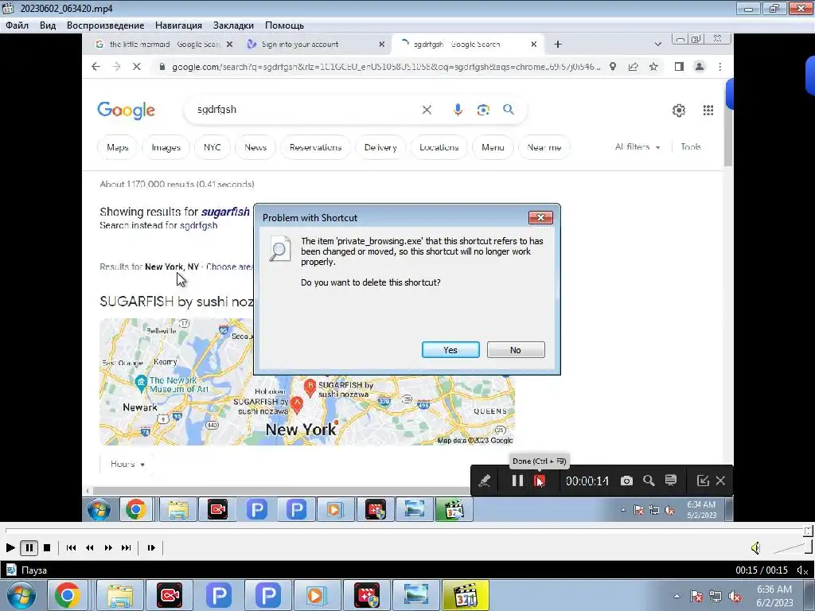Click the Chrome address bar URL
Screen dimensions: 815x611
[386, 67]
